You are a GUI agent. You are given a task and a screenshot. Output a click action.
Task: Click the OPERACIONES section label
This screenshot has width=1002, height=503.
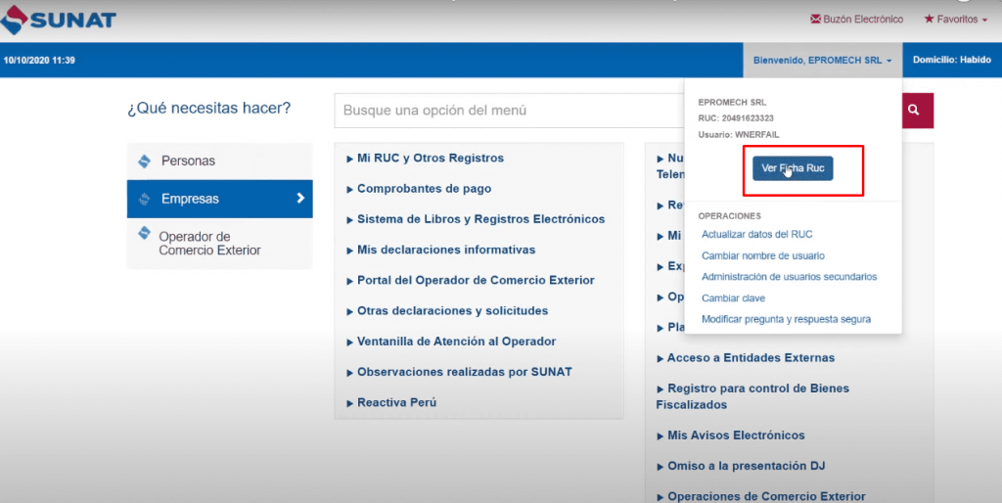coord(729,216)
